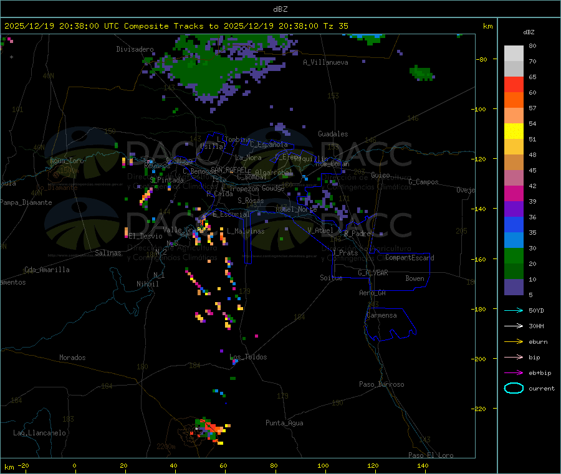Click the pink bip arrow legend icon

click(x=514, y=357)
